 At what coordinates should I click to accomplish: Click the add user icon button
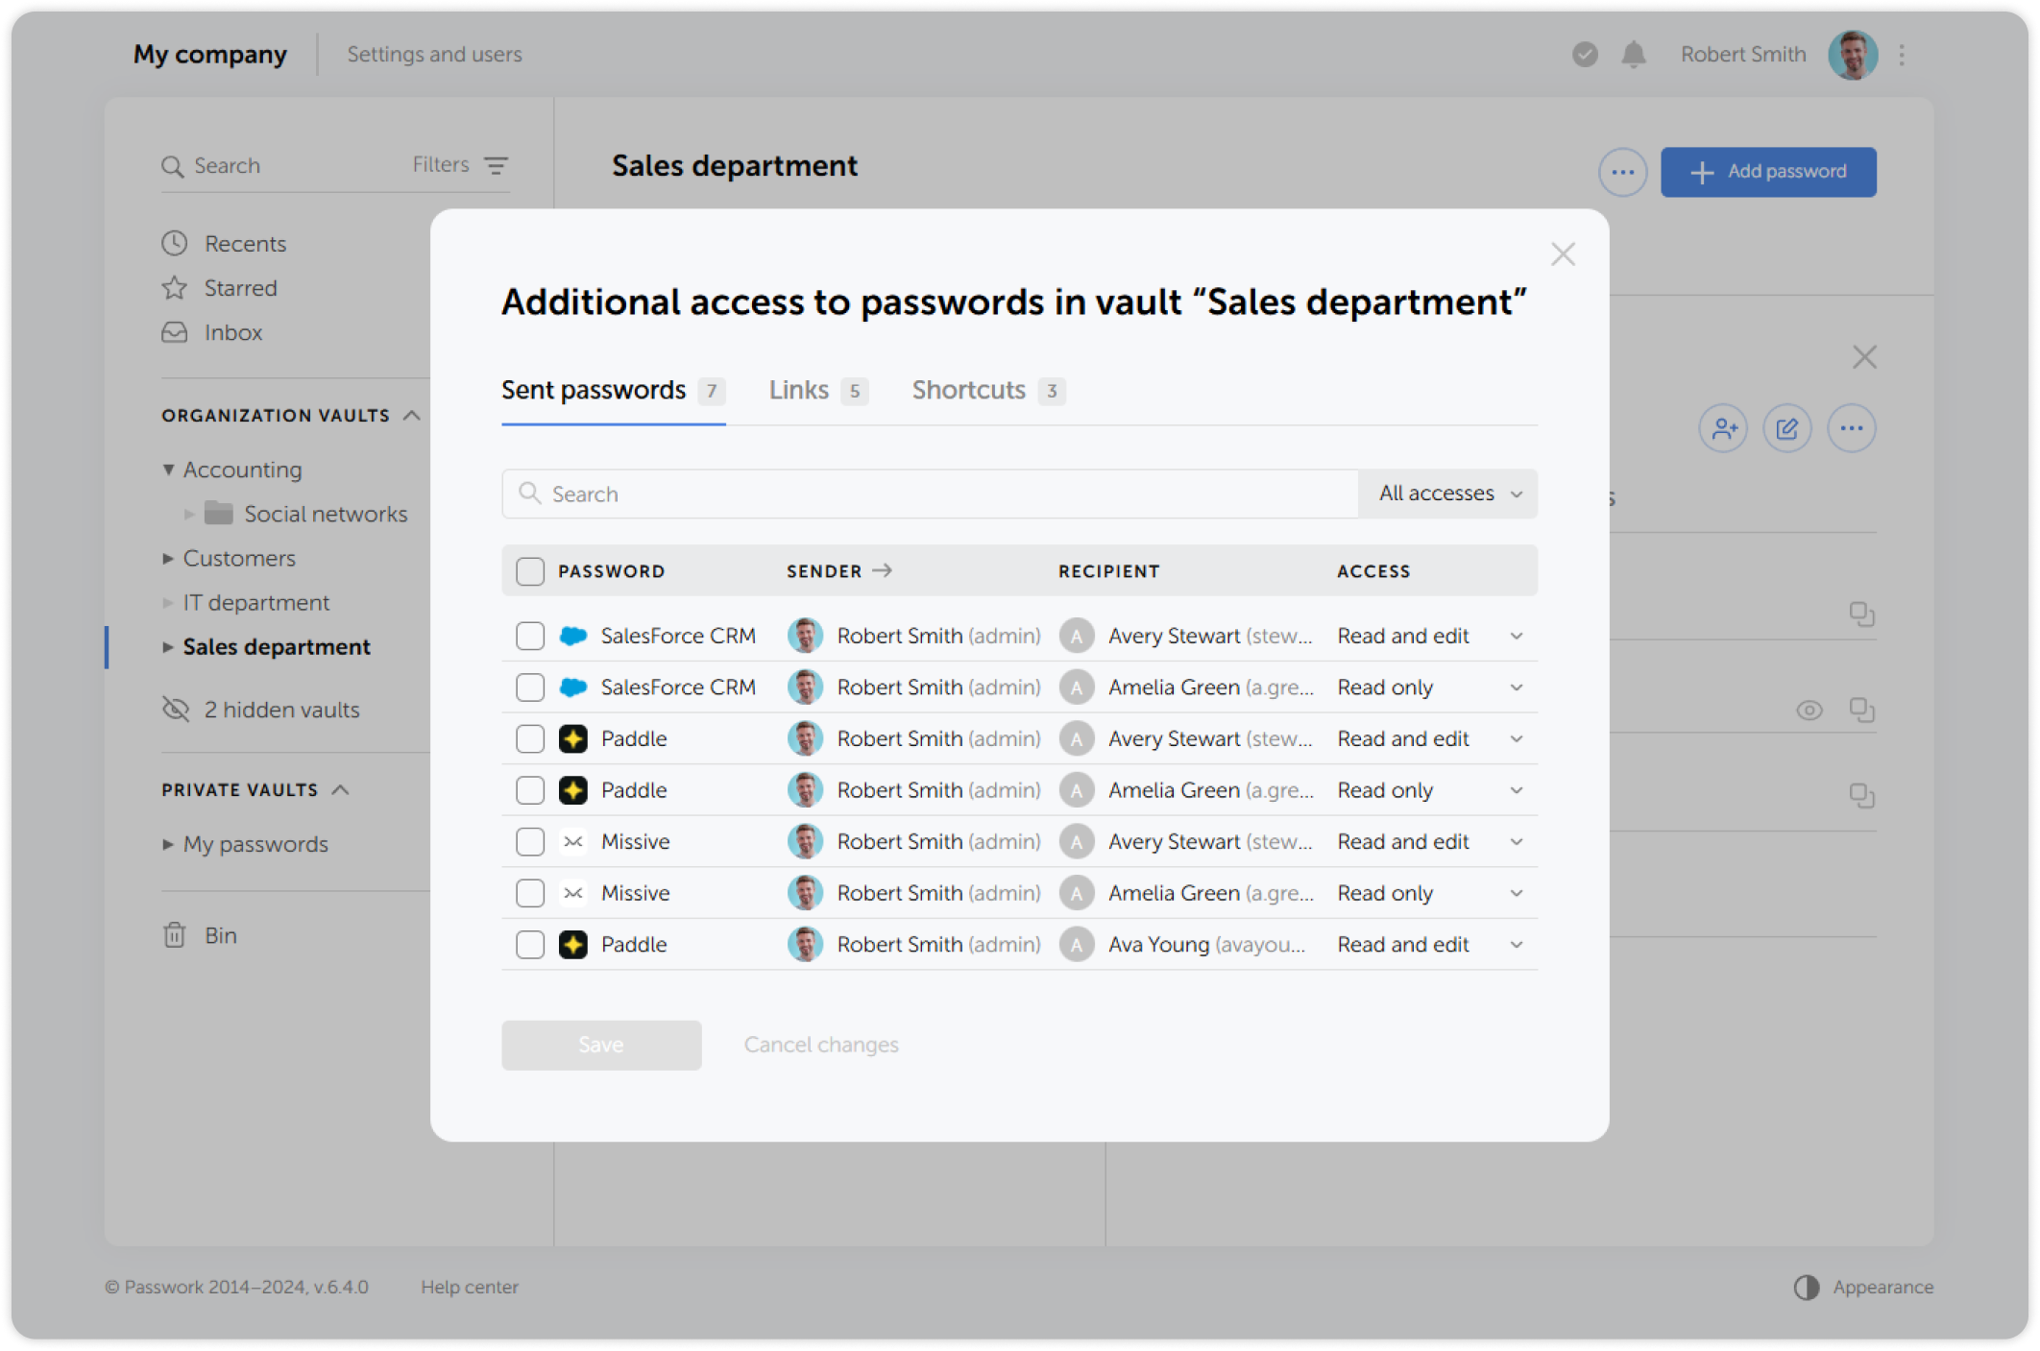click(1723, 428)
